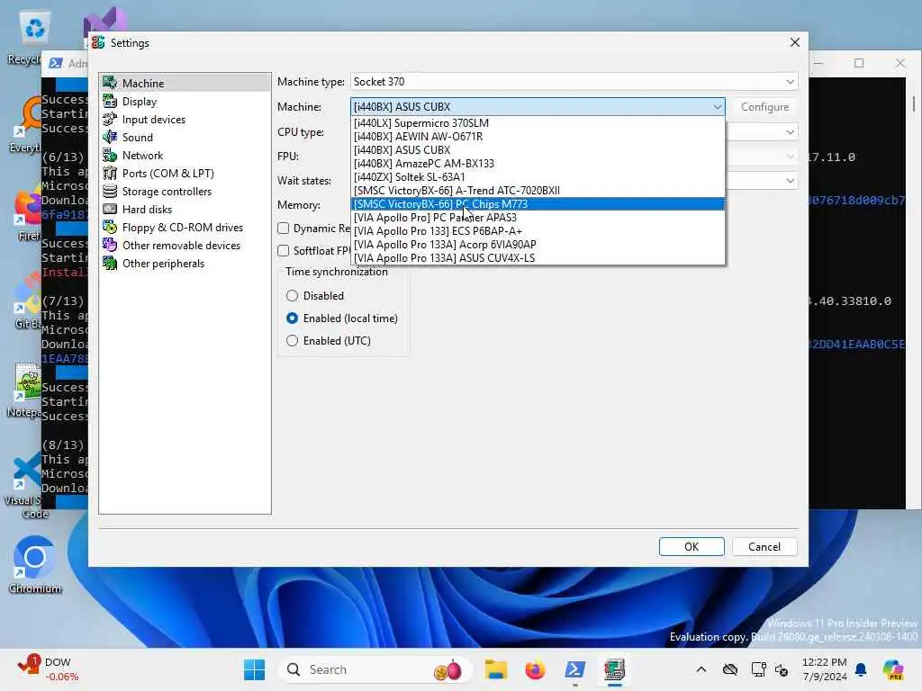Choose PC Chips M773 machine
The image size is (922, 691).
538,204
